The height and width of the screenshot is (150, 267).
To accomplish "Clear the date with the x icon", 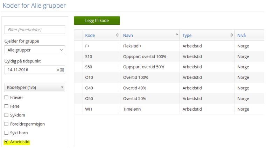I will tap(58, 70).
